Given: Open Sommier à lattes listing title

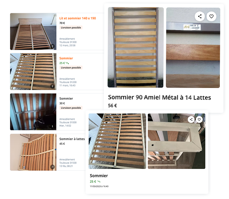Looking at the screenshot, I should pyautogui.click(x=72, y=139).
